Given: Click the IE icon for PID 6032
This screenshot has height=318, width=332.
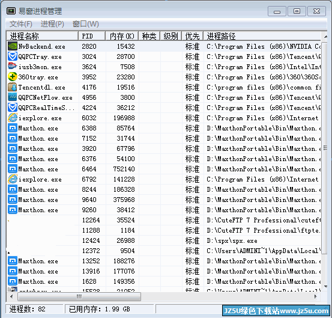Looking at the screenshot, I should (x=13, y=118).
